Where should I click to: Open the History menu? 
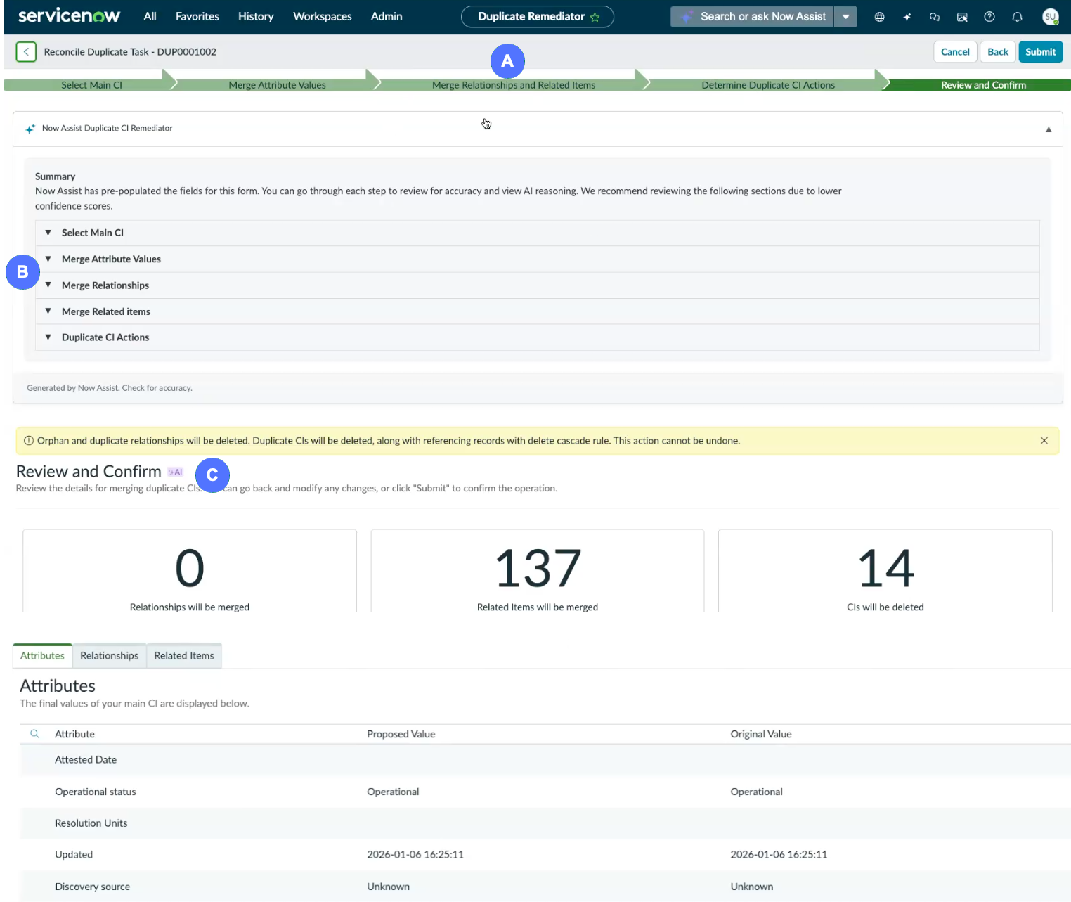coord(256,16)
